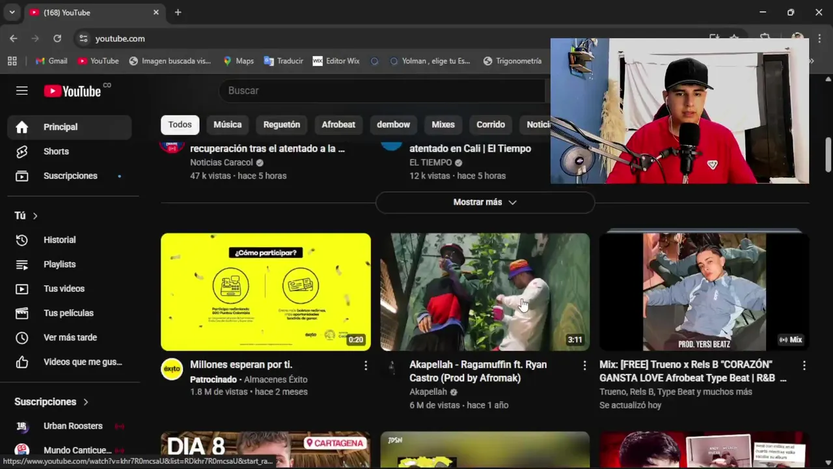833x469 pixels.
Task: Click '6 M de vistas • hace 1 año' text
Action: click(x=459, y=405)
